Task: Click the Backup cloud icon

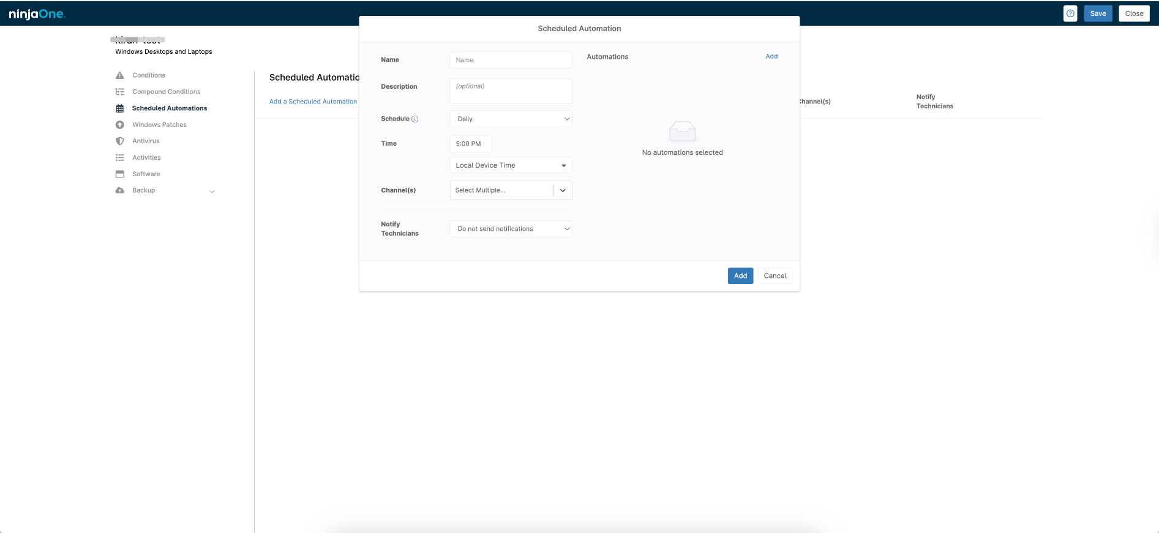Action: tap(120, 190)
